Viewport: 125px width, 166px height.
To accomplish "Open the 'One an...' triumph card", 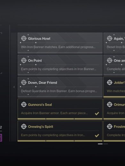I will pos(114,65).
